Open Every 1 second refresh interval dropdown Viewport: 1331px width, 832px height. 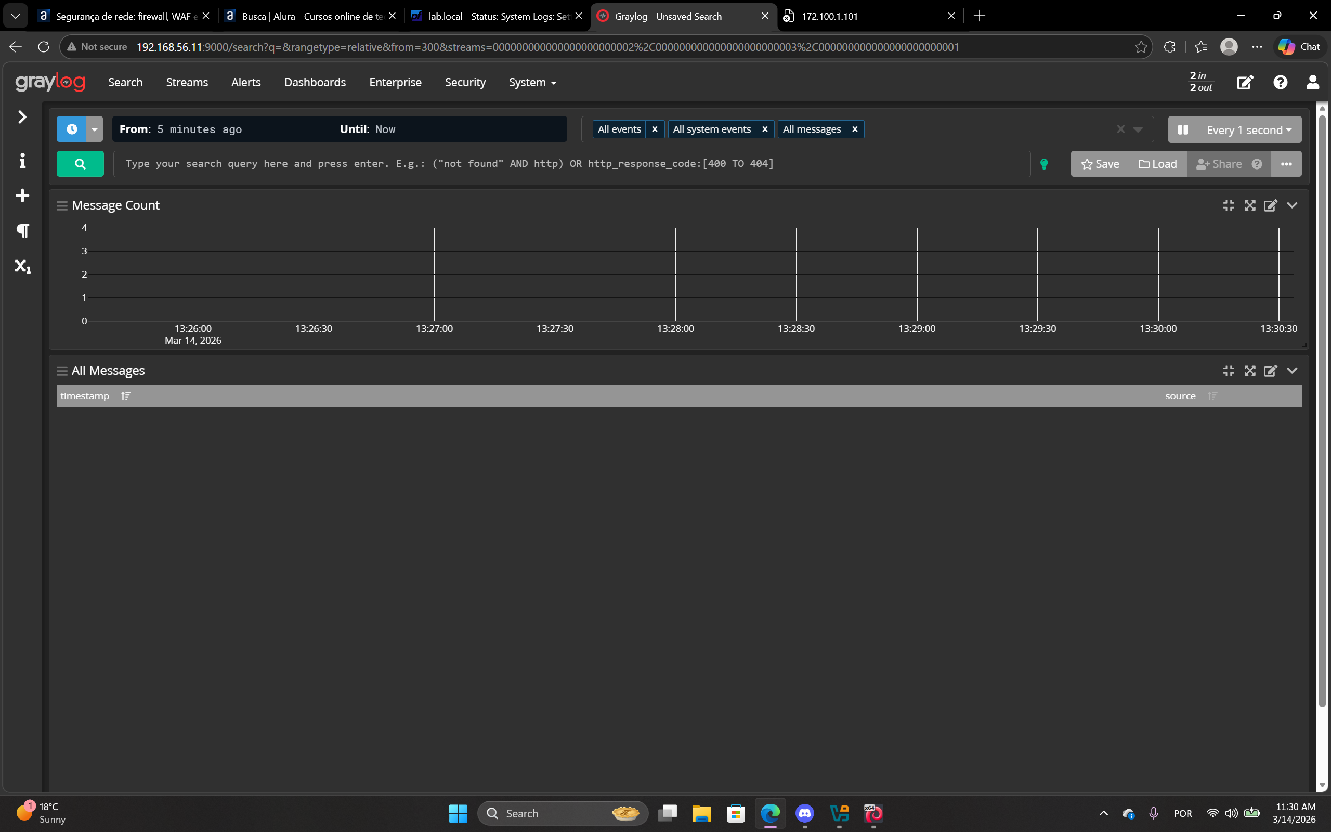click(1248, 130)
